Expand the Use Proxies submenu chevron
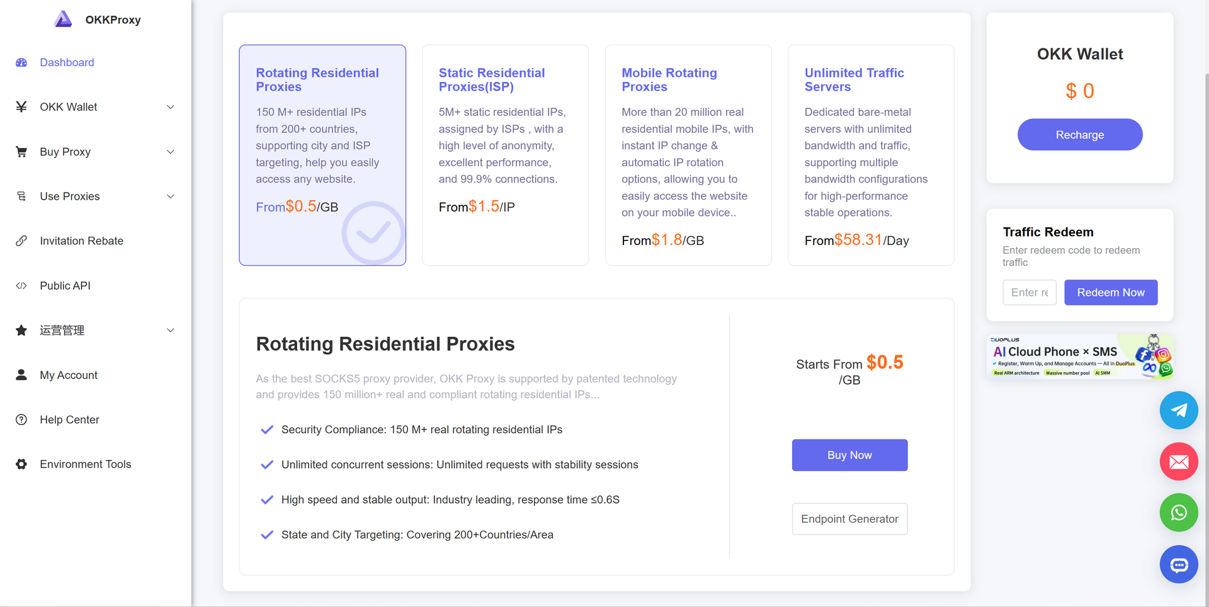The width and height of the screenshot is (1209, 607). click(x=170, y=196)
